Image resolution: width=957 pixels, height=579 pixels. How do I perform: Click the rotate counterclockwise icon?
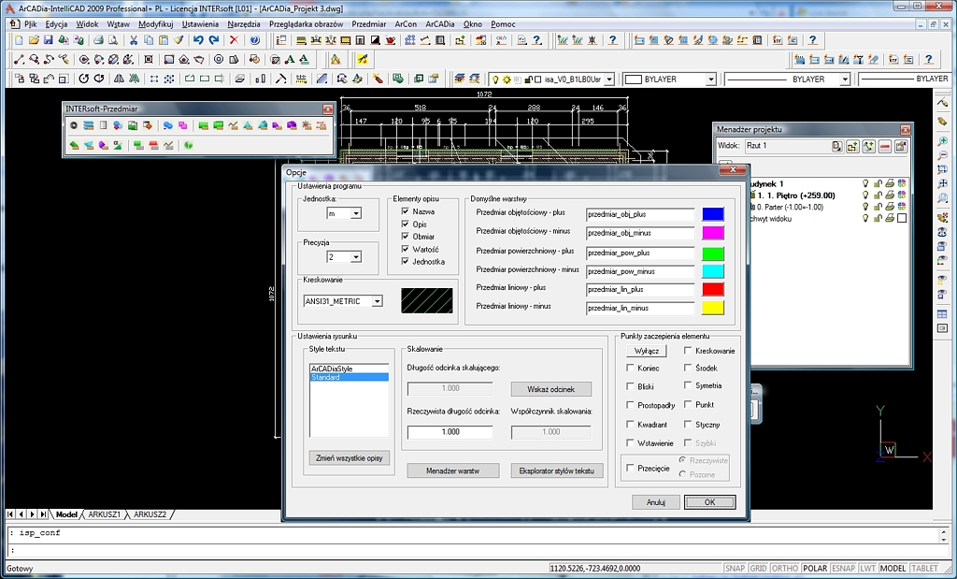point(83,79)
